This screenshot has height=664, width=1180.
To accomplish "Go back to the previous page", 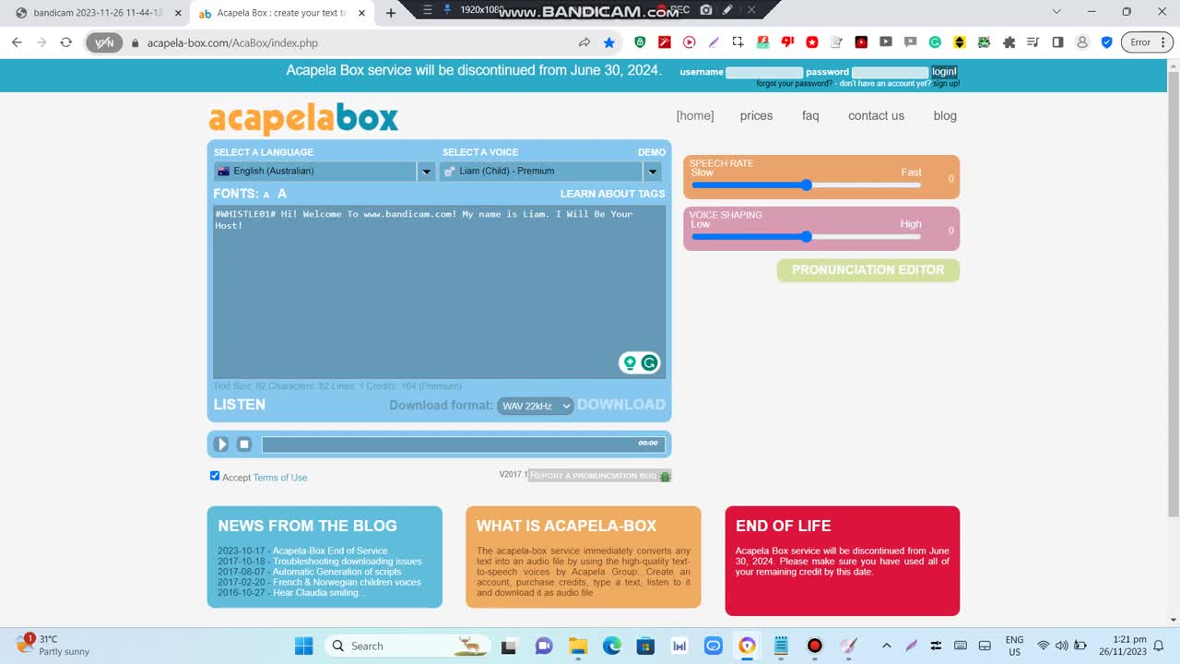I will point(17,42).
